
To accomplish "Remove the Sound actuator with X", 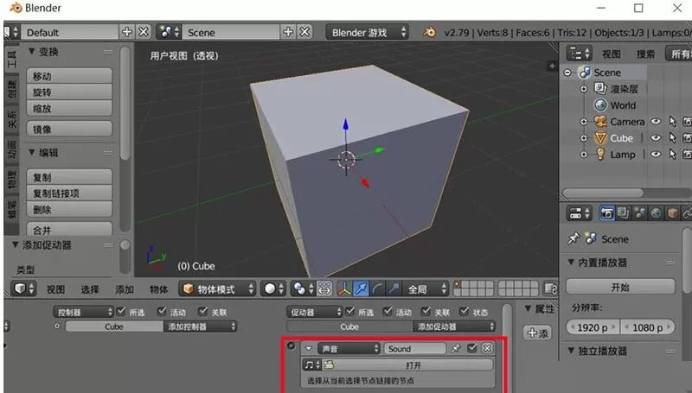I will pos(487,348).
